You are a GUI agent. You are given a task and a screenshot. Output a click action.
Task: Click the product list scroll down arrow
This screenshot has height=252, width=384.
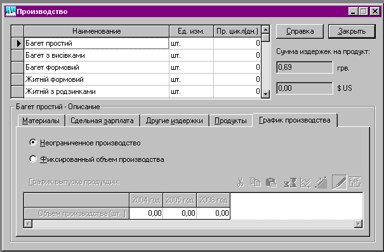(265, 94)
